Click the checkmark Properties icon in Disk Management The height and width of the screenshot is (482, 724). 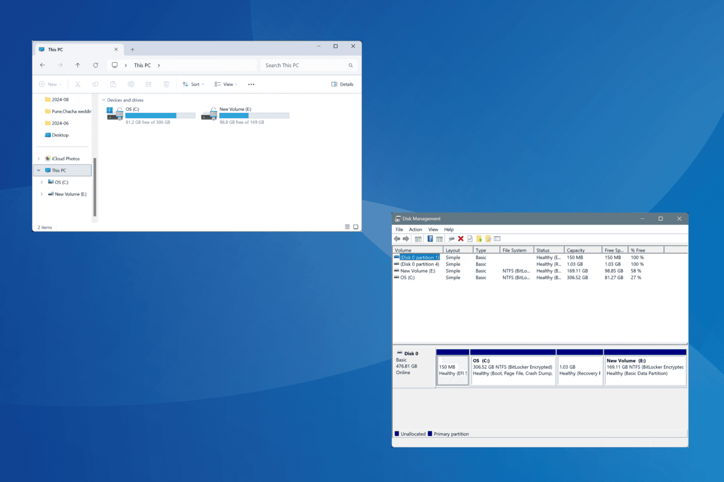click(470, 239)
